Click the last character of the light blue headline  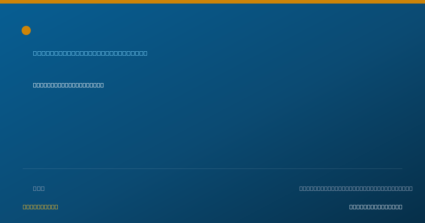145,53
